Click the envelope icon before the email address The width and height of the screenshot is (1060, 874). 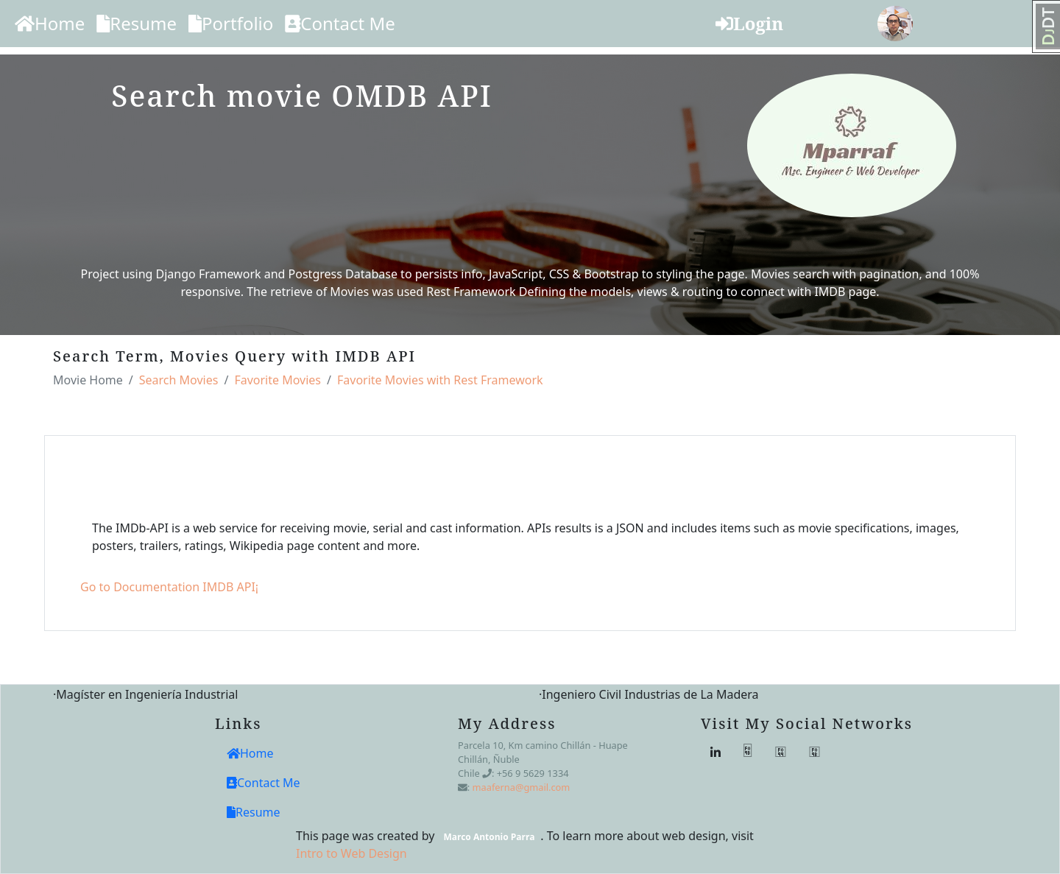click(462, 787)
